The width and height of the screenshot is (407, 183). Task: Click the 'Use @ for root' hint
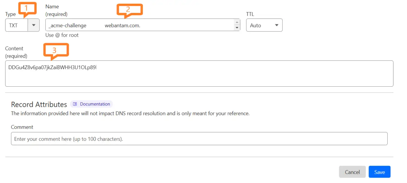[x=62, y=35]
